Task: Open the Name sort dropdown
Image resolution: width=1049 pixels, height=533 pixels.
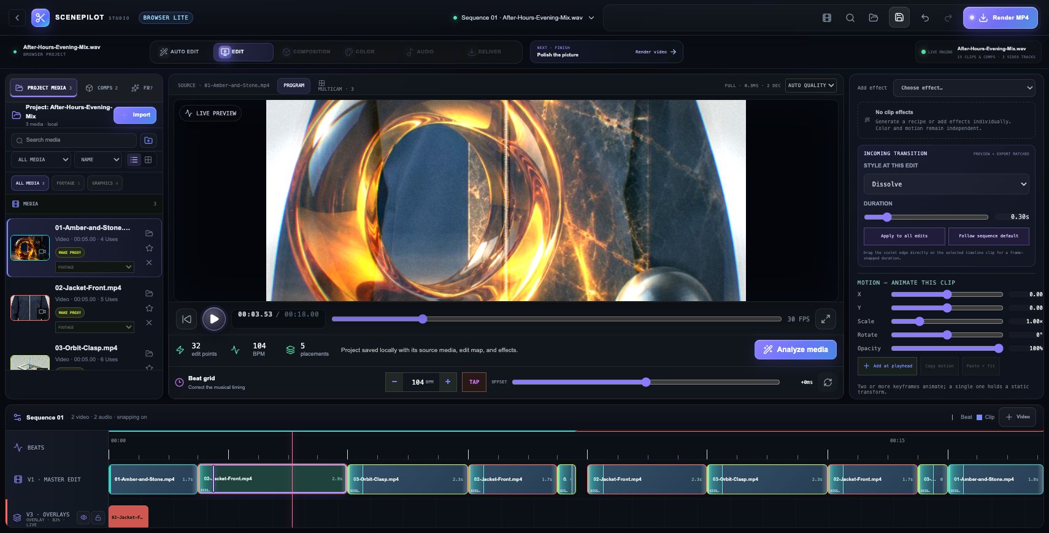Action: point(98,159)
